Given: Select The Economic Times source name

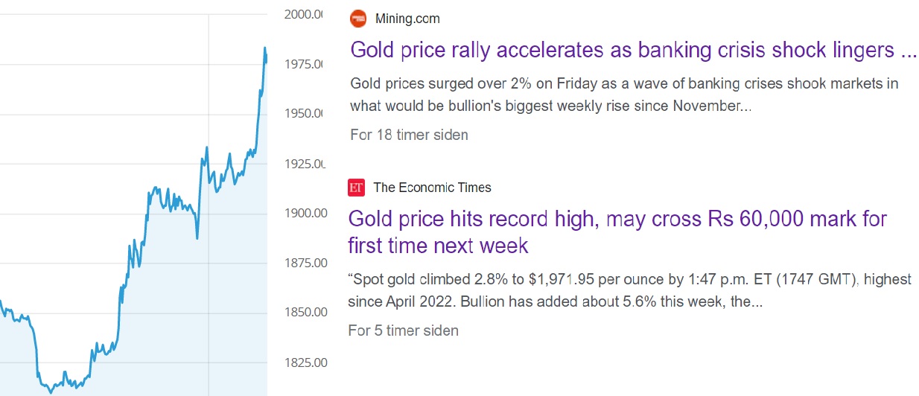Looking at the screenshot, I should (433, 188).
